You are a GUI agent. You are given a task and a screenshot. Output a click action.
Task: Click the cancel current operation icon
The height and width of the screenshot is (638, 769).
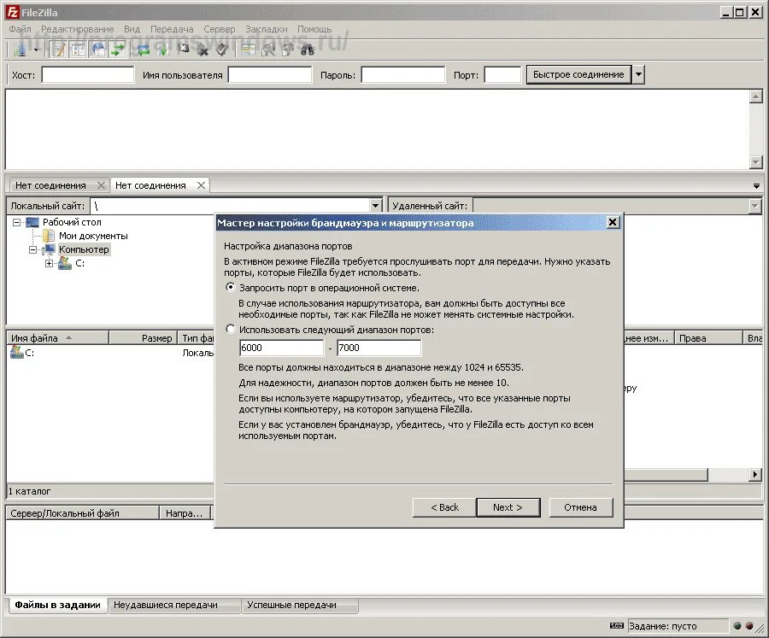click(183, 50)
